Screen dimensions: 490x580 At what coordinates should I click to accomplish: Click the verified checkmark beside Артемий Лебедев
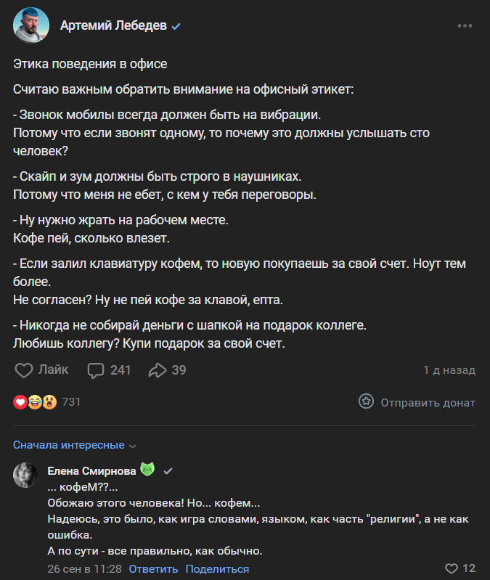pyautogui.click(x=176, y=27)
